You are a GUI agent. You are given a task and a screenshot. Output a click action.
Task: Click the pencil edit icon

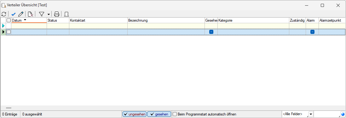coord(21,14)
